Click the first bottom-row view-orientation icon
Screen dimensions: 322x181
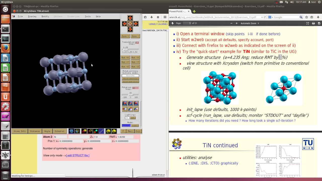(x=125, y=109)
